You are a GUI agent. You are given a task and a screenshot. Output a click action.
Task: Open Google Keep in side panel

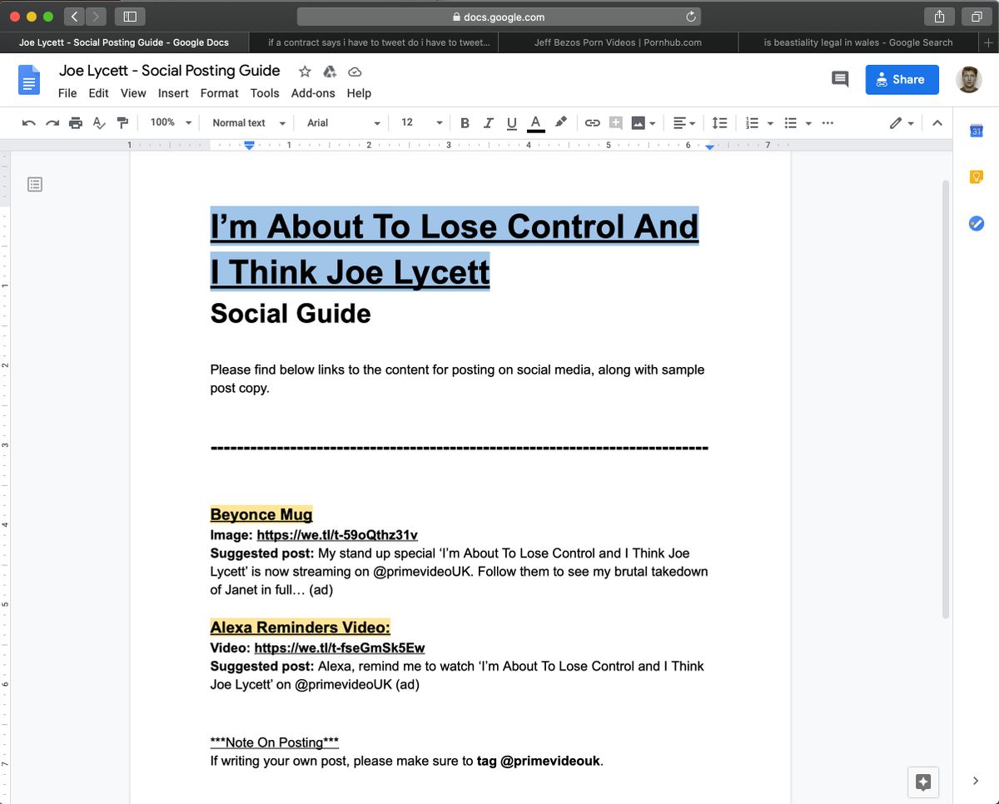click(x=977, y=176)
